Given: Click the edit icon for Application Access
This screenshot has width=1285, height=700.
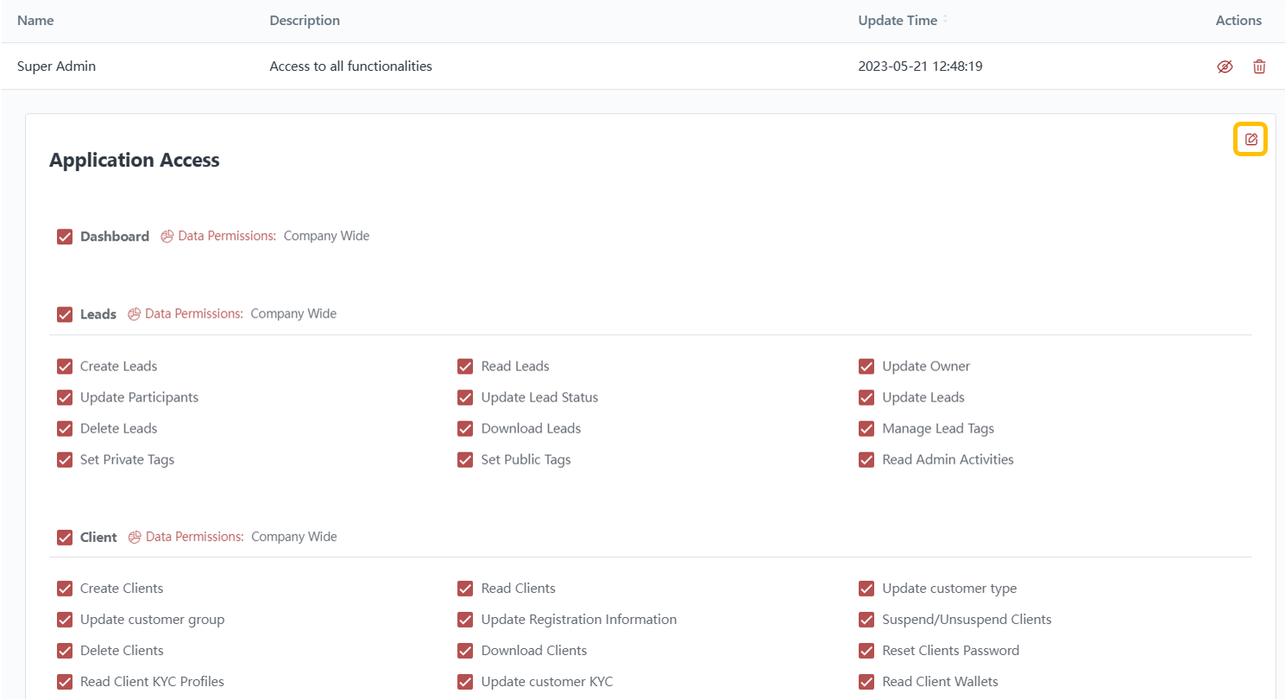Looking at the screenshot, I should coord(1250,139).
